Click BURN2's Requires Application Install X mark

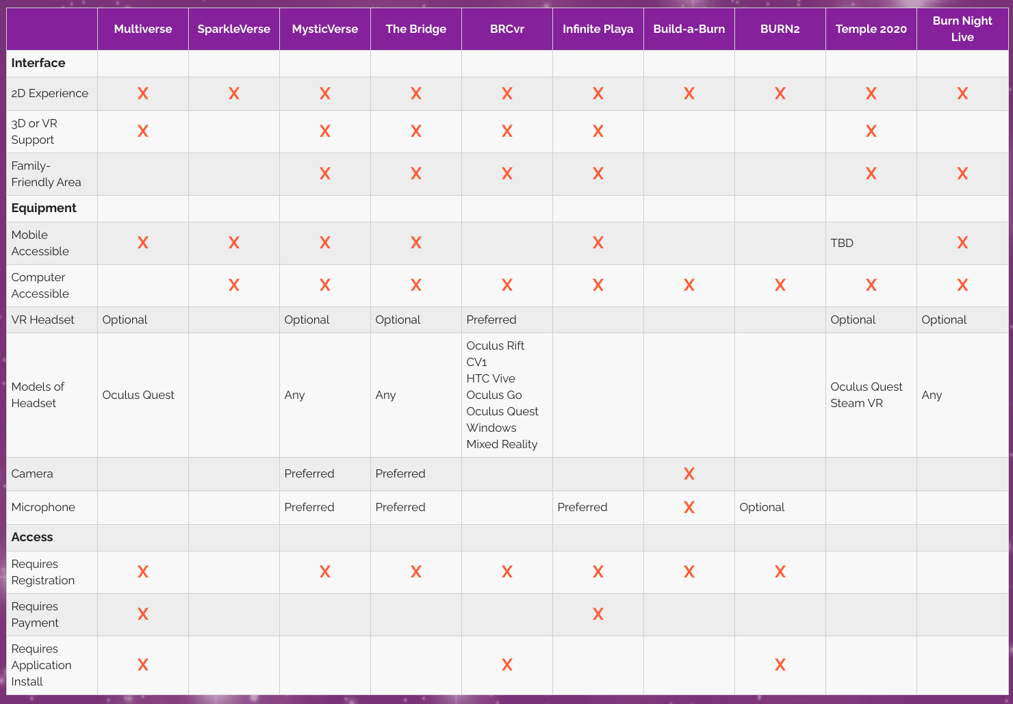pos(780,665)
